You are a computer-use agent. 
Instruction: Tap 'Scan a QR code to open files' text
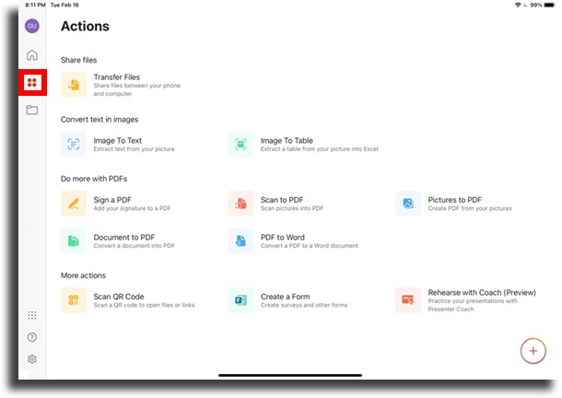click(144, 305)
